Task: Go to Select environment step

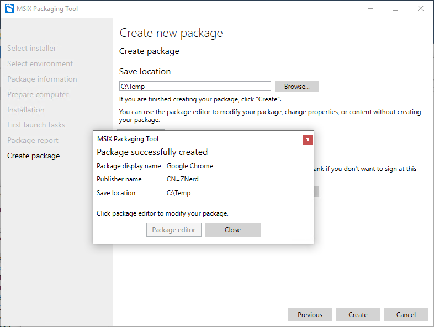Action: coord(40,63)
